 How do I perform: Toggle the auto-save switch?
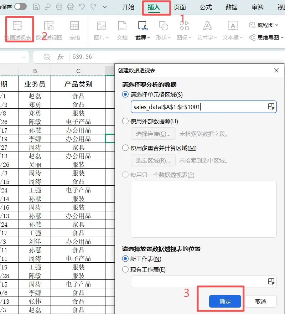pos(20,7)
